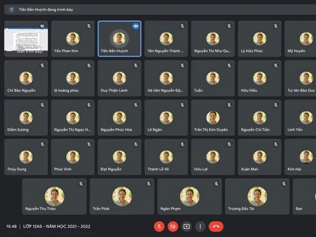Screen dimensions: 316x237
Task: Click the speaking indicator on Tiến Bền Huỳnh tile
Action: (136, 26)
